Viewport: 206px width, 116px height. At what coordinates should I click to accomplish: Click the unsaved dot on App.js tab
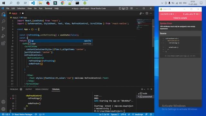[23, 13]
